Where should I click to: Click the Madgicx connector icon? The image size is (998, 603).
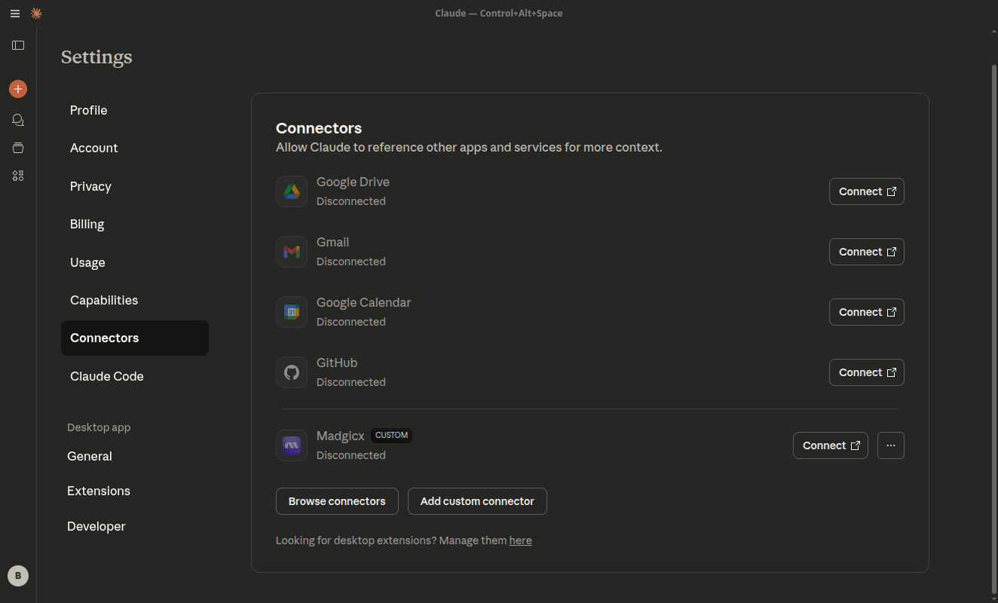pyautogui.click(x=292, y=445)
